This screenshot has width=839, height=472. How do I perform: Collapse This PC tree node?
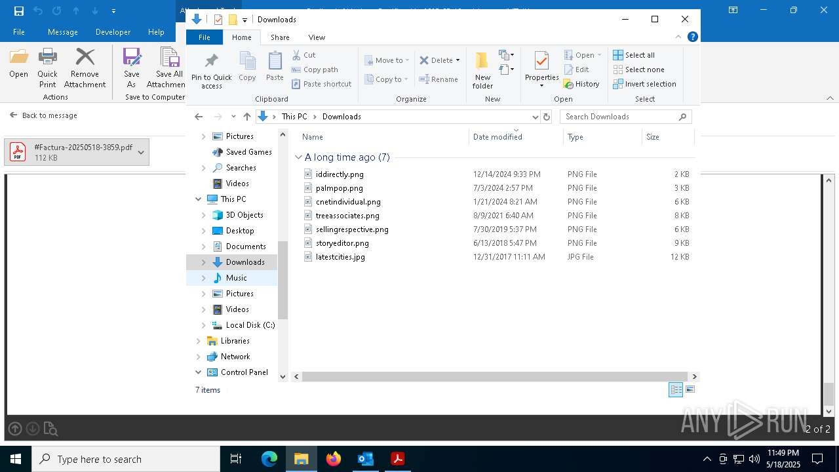(x=199, y=199)
